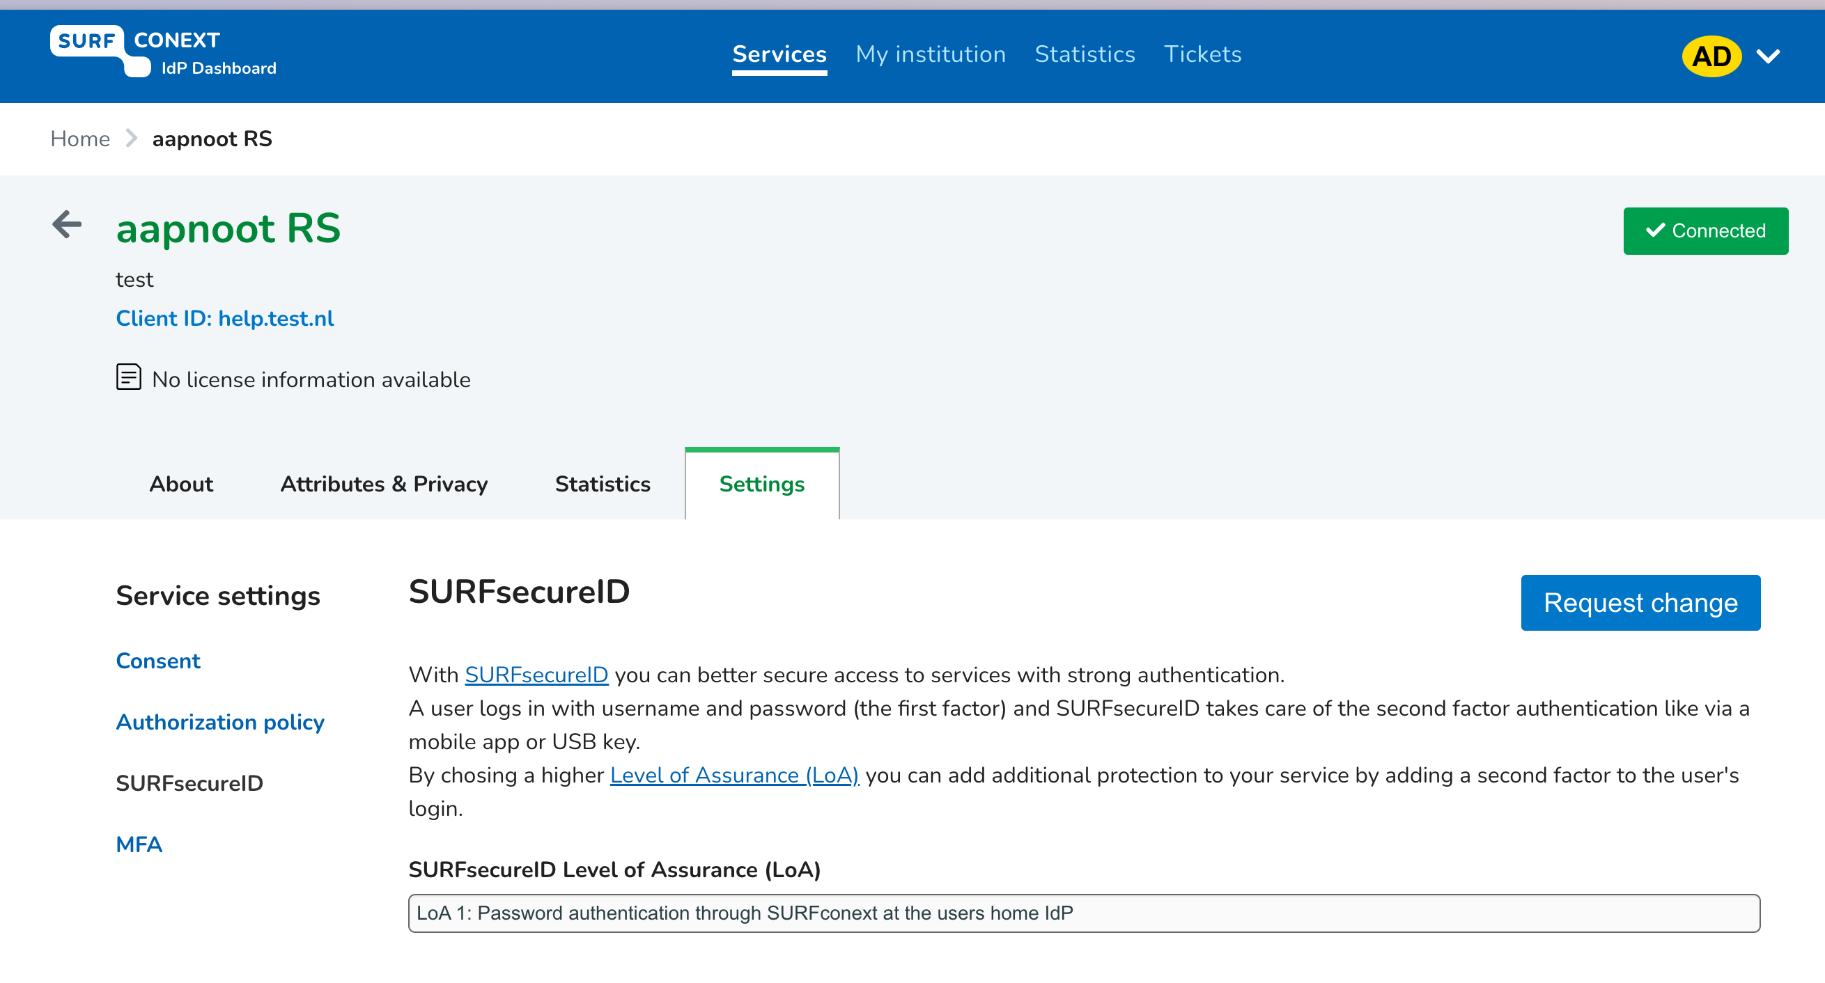This screenshot has width=1825, height=983.
Task: Click the Client ID: help.test.nl text
Action: point(224,318)
